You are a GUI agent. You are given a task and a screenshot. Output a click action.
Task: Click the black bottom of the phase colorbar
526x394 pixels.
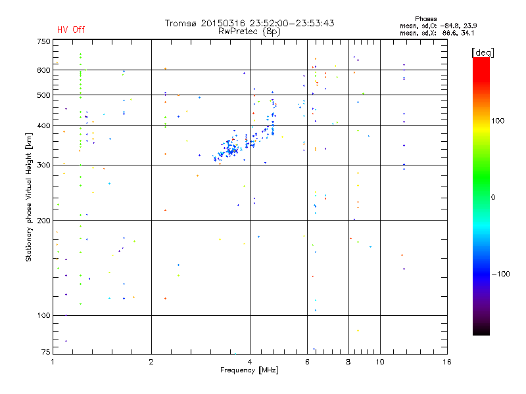481,330
